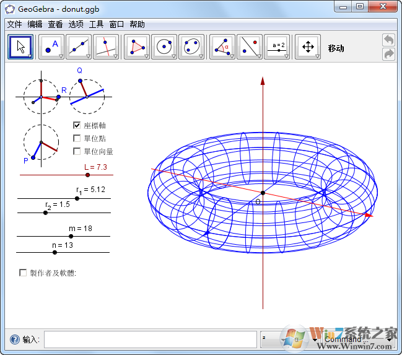The width and height of the screenshot is (402, 355).
Task: Open the 文件 menu
Action: tap(14, 24)
